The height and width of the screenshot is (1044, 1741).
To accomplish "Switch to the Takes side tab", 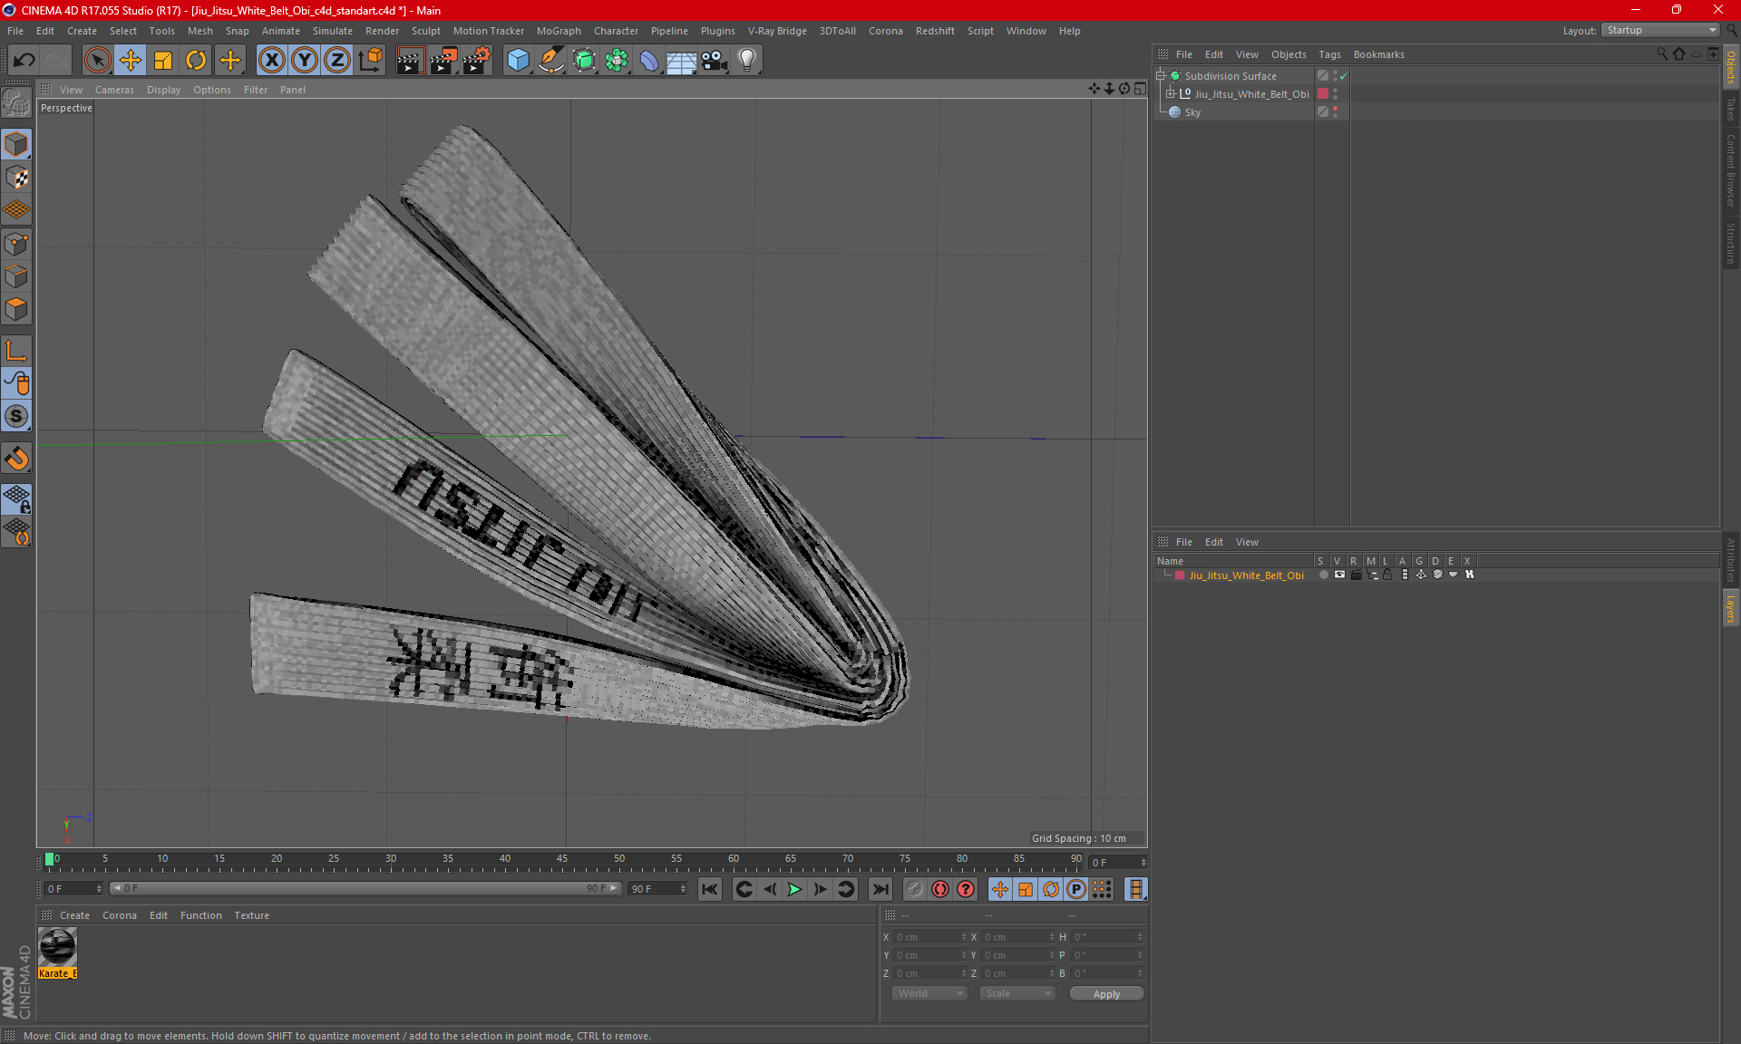I will (x=1730, y=109).
